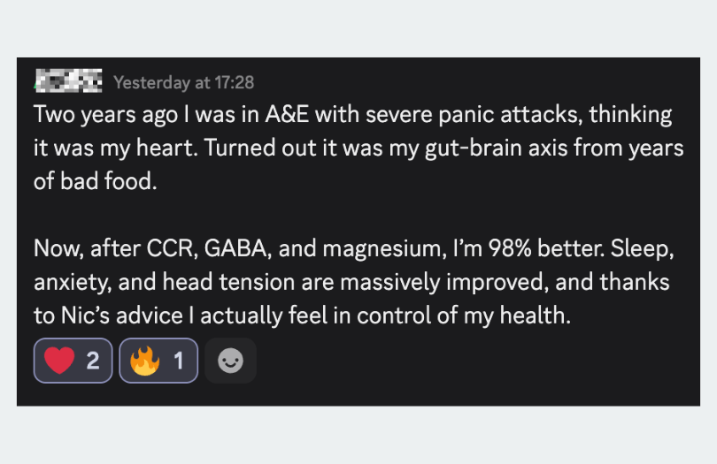Toggle the heart reaction on the message

coord(73,361)
